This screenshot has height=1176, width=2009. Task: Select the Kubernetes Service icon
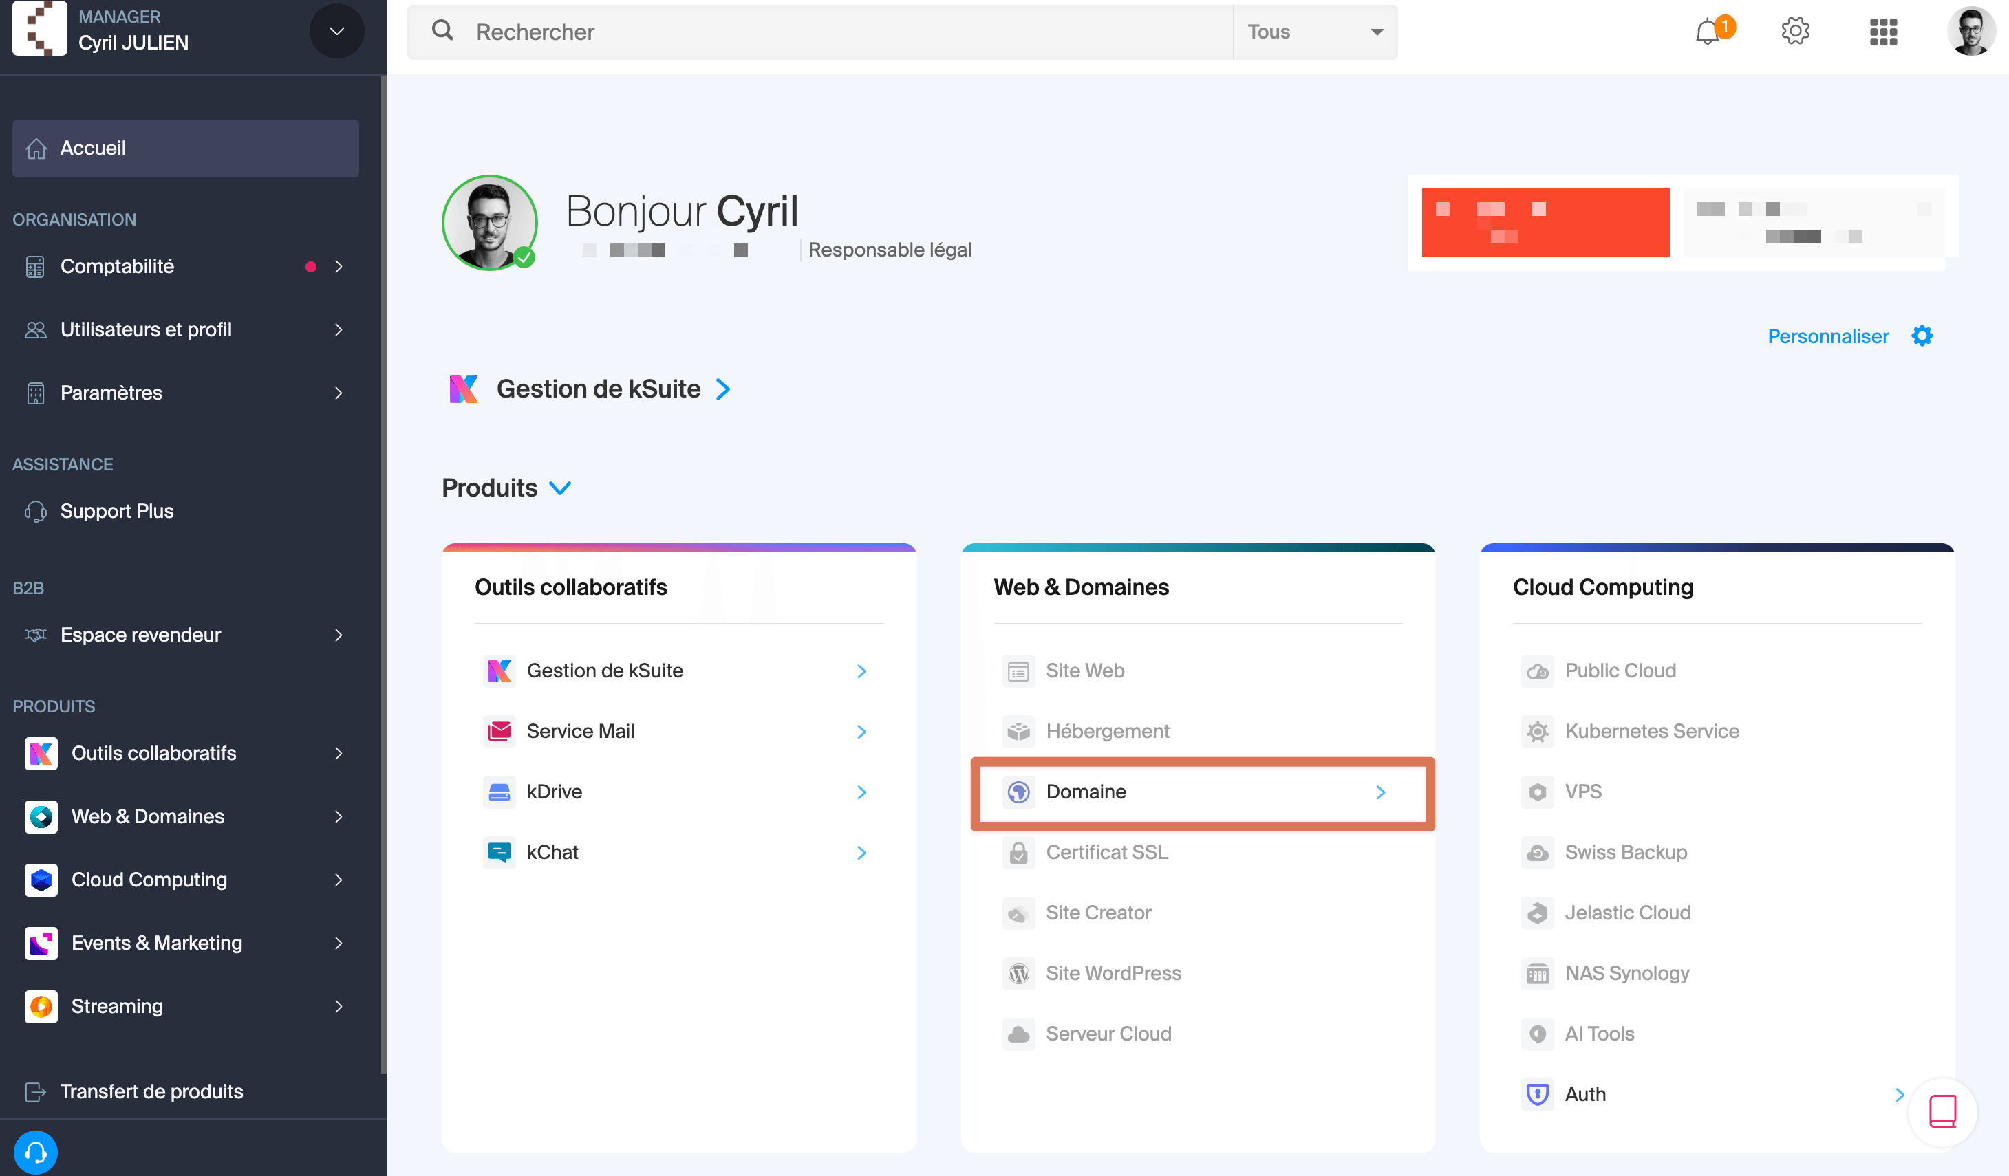(x=1537, y=730)
